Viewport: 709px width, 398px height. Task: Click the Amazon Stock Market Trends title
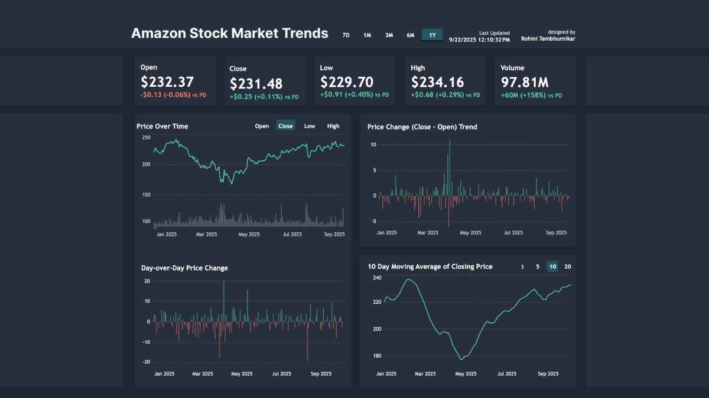pyautogui.click(x=230, y=34)
